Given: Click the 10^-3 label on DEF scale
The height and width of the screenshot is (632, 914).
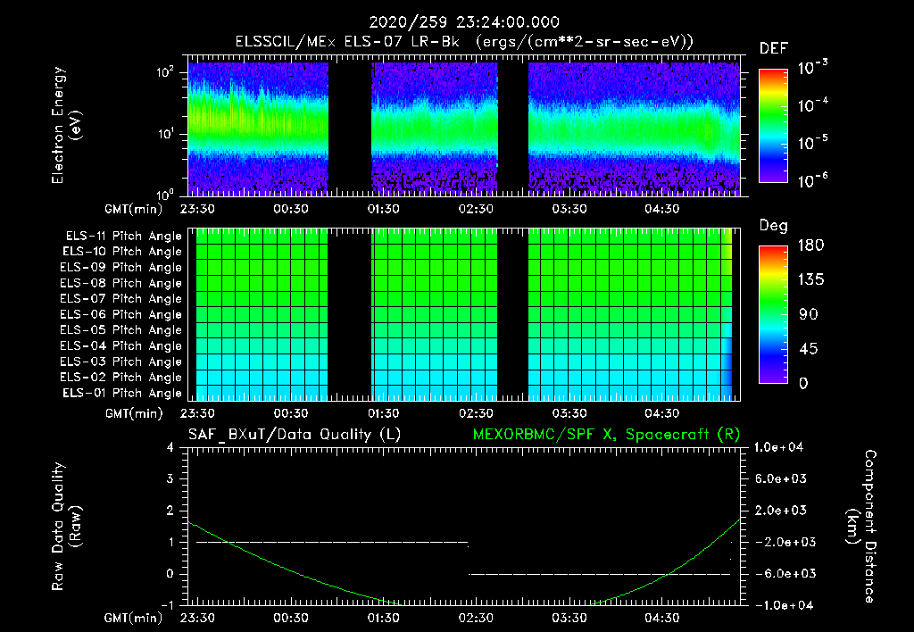Looking at the screenshot, I should tap(812, 67).
